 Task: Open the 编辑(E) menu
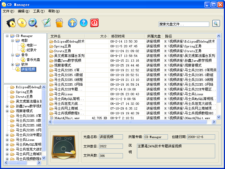click(x=24, y=11)
